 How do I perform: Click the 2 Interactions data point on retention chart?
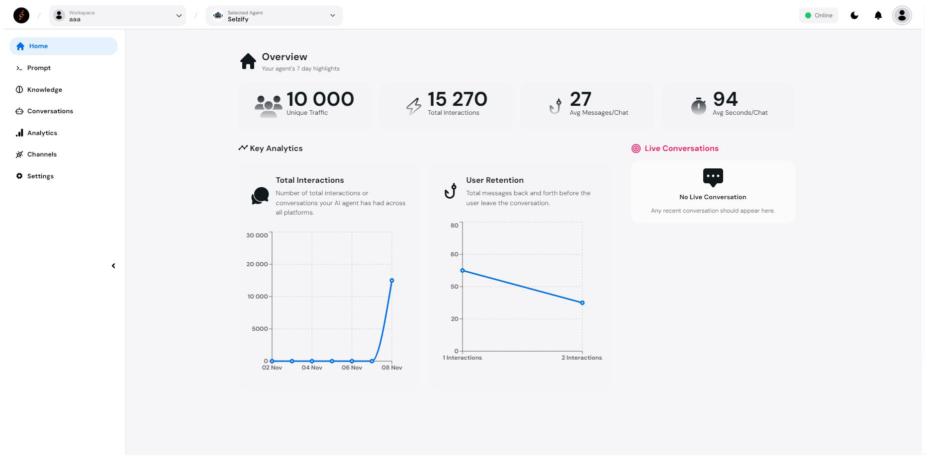(x=582, y=303)
